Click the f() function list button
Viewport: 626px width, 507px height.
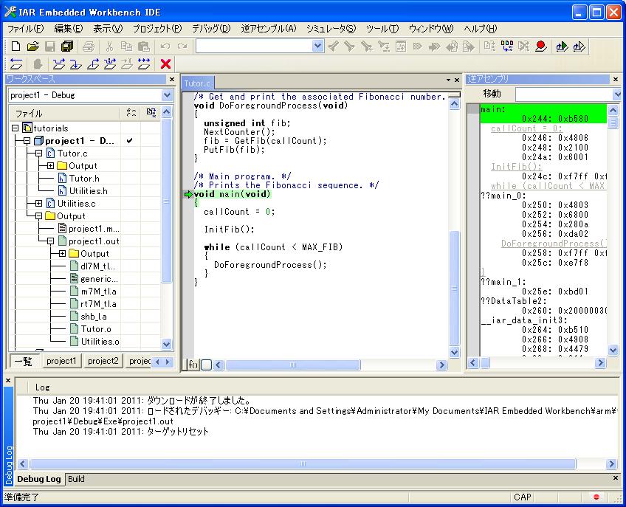tap(193, 365)
